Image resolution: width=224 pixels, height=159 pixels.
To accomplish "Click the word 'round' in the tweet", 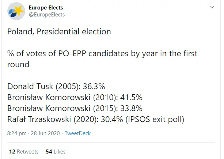I will pyautogui.click(x=17, y=64).
